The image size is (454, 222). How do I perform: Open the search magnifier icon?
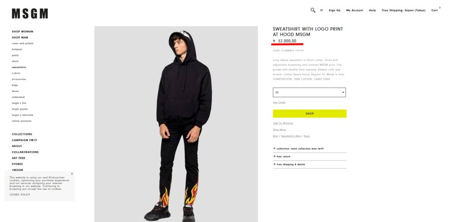pyautogui.click(x=313, y=10)
